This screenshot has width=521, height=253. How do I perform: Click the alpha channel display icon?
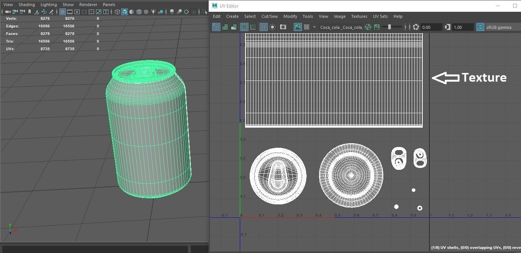pyautogui.click(x=377, y=27)
